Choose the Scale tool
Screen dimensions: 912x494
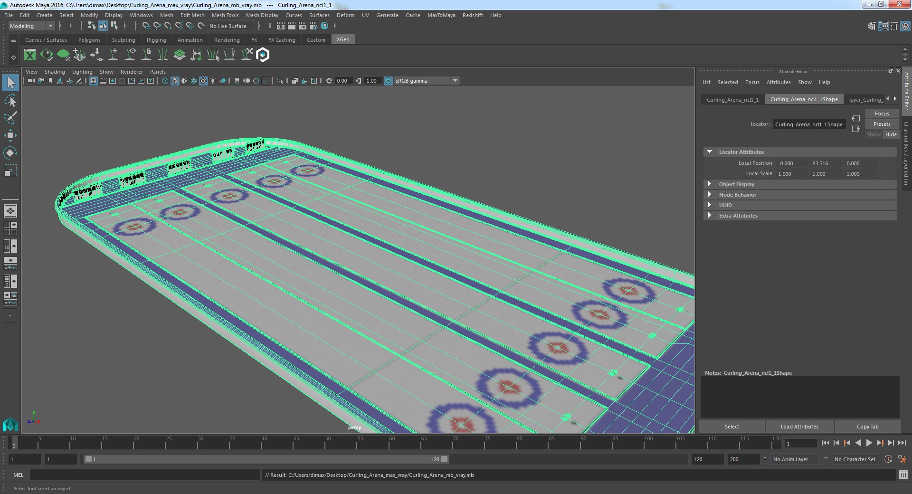tap(10, 170)
